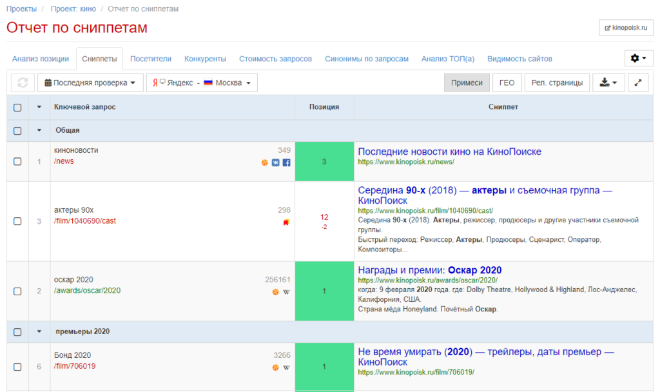Click the orange icon in the Бонд 2020 row
Screen dimensions: 660x392
click(x=275, y=367)
